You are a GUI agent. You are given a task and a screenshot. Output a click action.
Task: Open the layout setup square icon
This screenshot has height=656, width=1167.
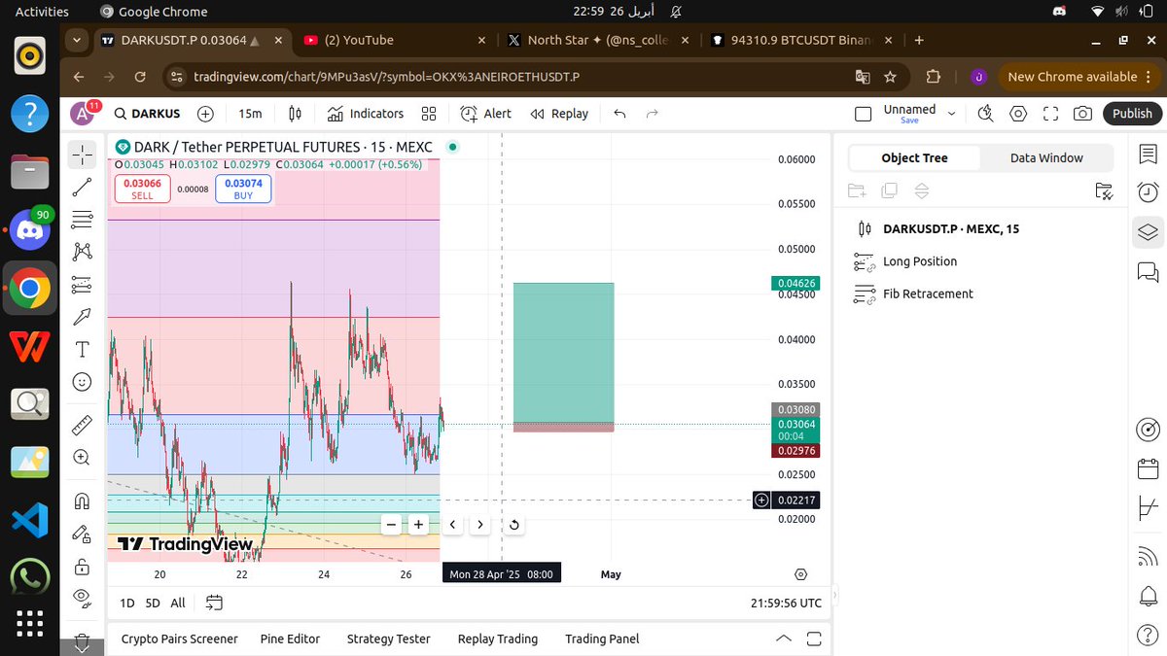863,114
